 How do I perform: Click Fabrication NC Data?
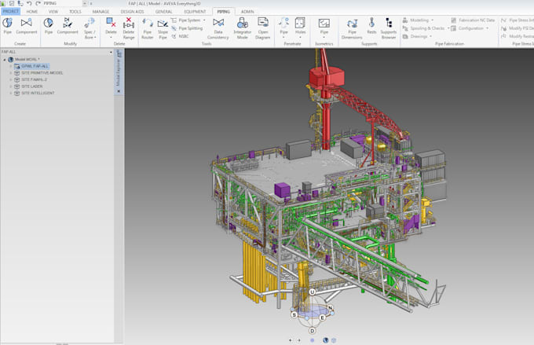click(473, 20)
